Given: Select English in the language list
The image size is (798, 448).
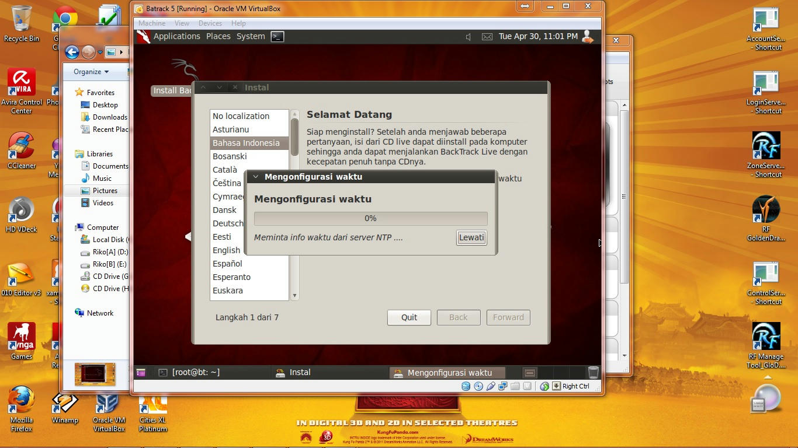Looking at the screenshot, I should click(x=226, y=250).
